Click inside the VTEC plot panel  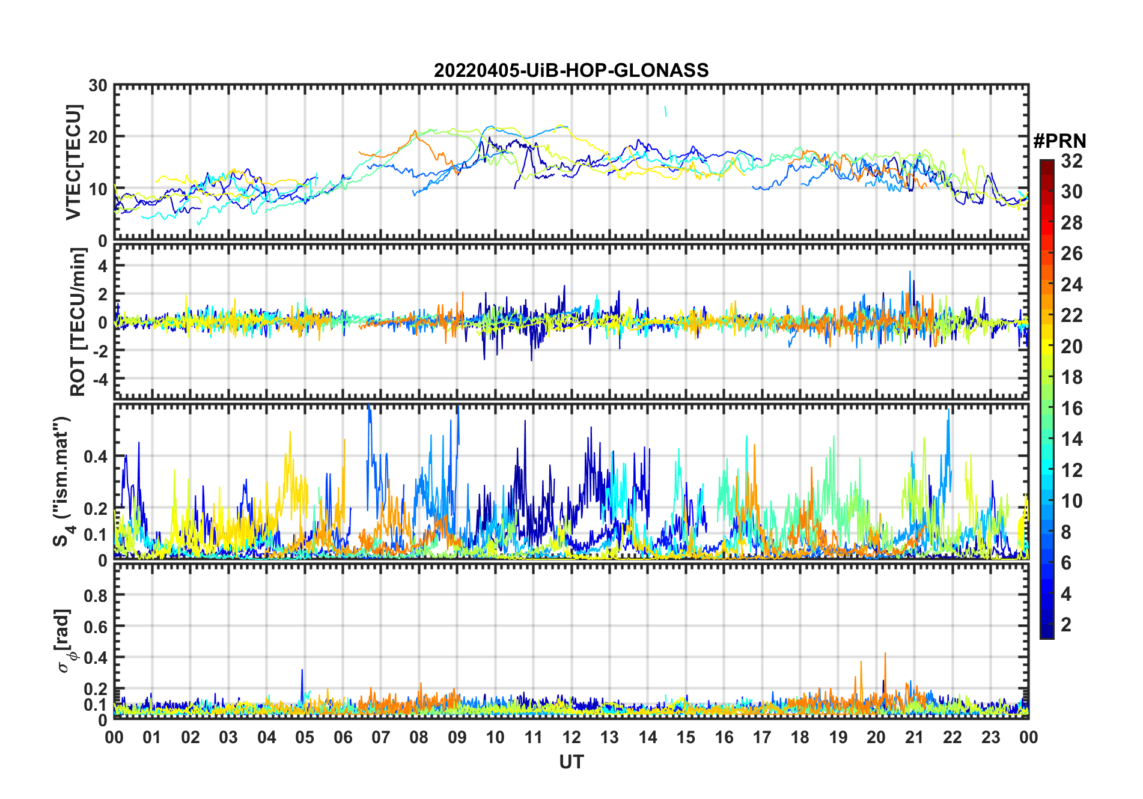[571, 162]
